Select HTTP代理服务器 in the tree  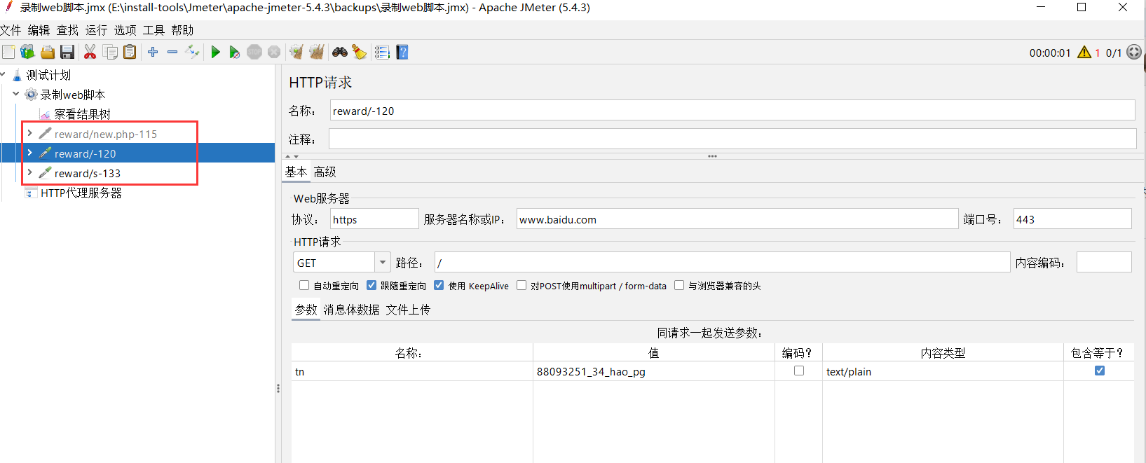pyautogui.click(x=81, y=193)
